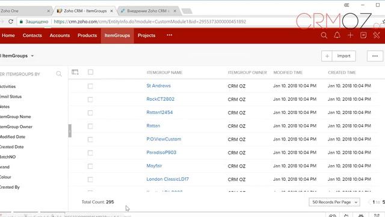Reload the page with refresh icon

pyautogui.click(x=11, y=22)
